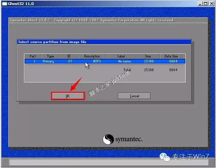Image resolution: width=216 pixels, height=168 pixels.
Task: Click the Total label
Action: (x=127, y=70)
